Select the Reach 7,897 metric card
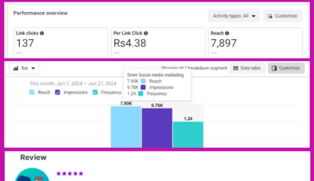The width and height of the screenshot is (314, 181). click(255, 42)
